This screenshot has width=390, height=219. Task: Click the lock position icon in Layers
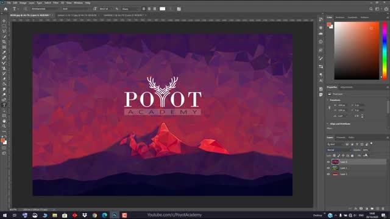point(343,156)
